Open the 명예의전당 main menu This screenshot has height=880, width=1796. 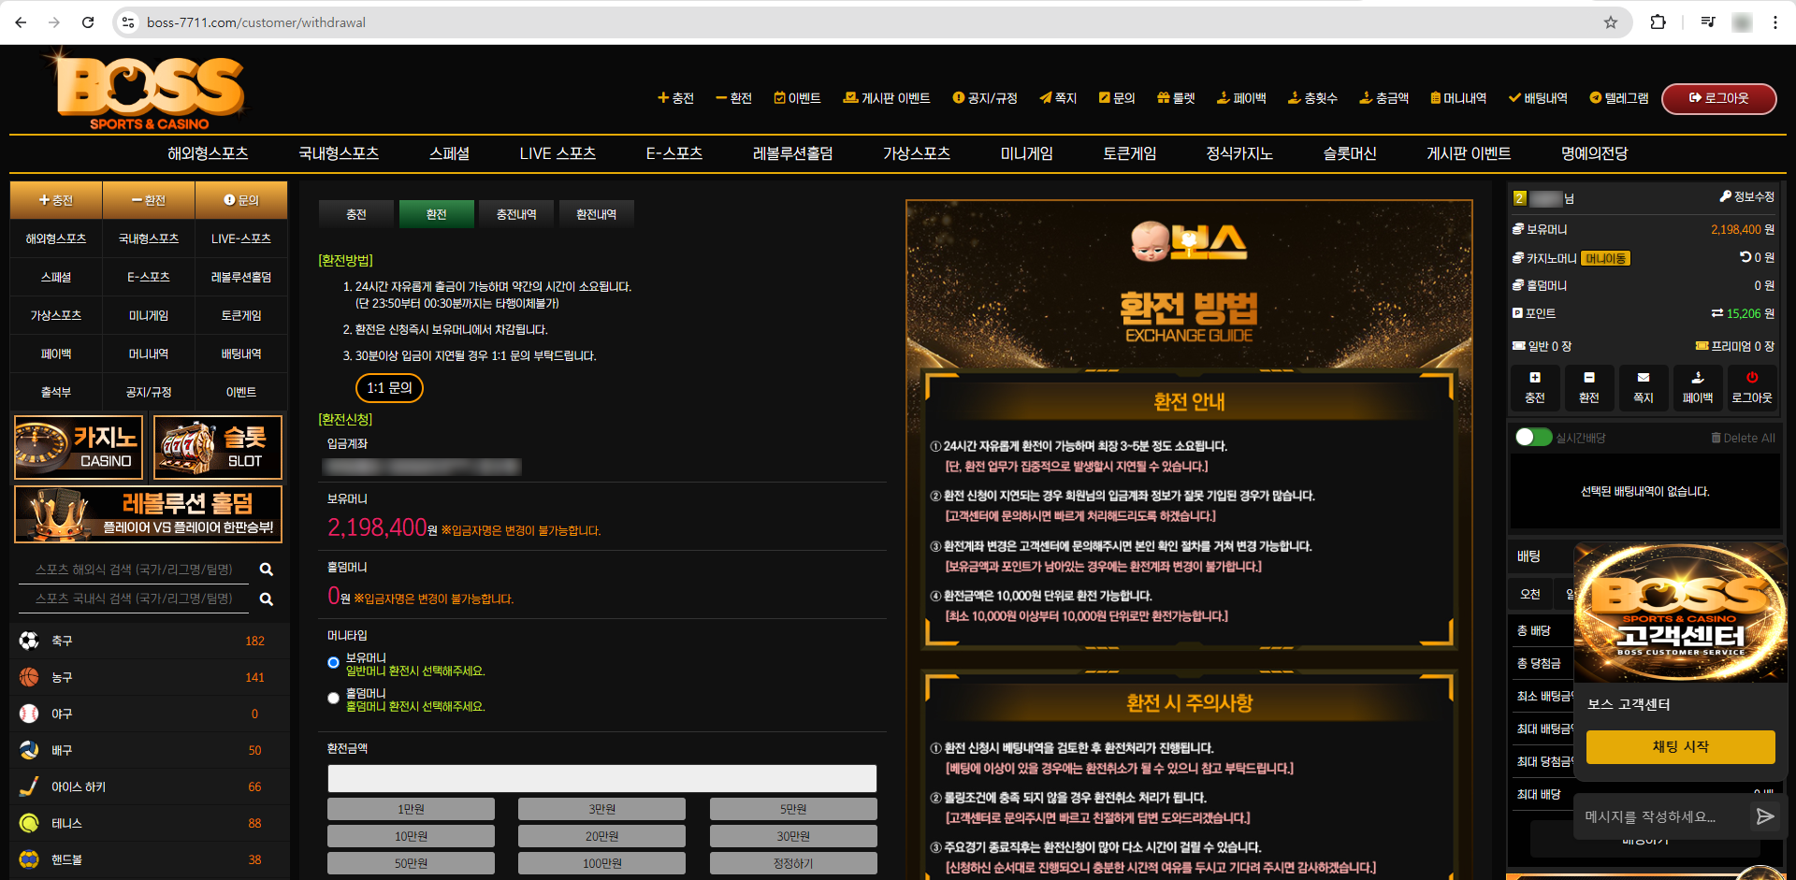point(1595,153)
